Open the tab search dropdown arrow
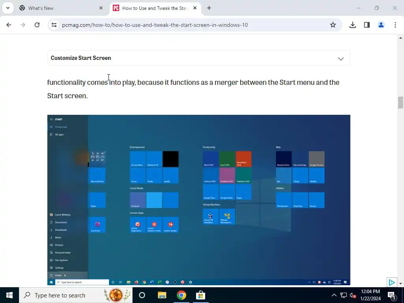The image size is (404, 303). (8, 8)
